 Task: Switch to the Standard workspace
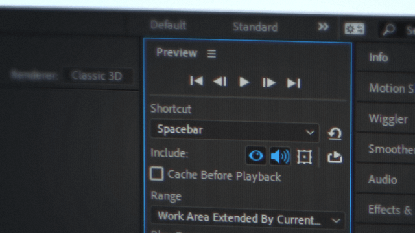point(255,27)
